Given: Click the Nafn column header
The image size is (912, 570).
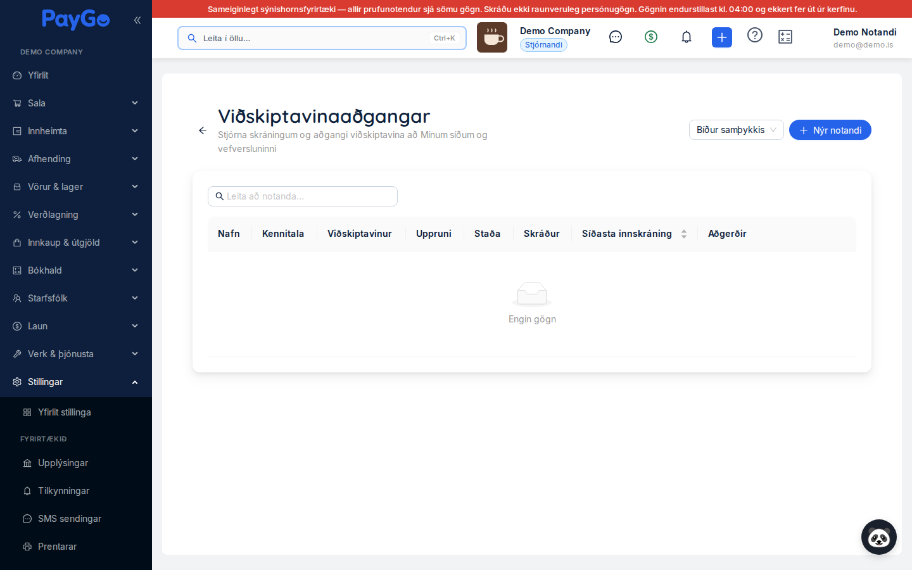Looking at the screenshot, I should click(x=229, y=234).
